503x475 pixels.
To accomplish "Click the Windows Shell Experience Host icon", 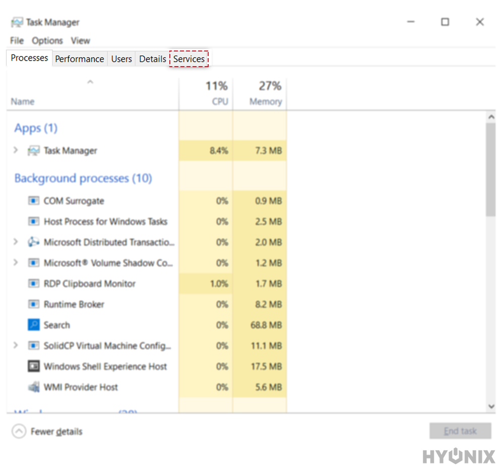I will 34,366.
